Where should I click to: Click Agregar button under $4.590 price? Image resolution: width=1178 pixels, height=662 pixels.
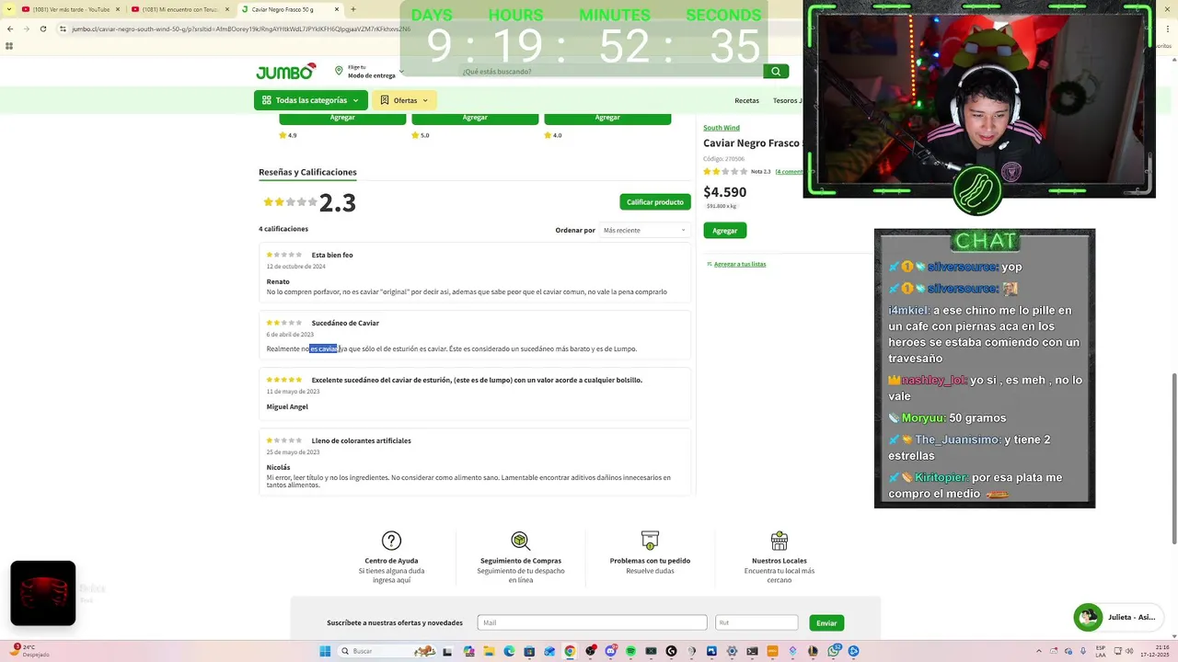(x=724, y=231)
